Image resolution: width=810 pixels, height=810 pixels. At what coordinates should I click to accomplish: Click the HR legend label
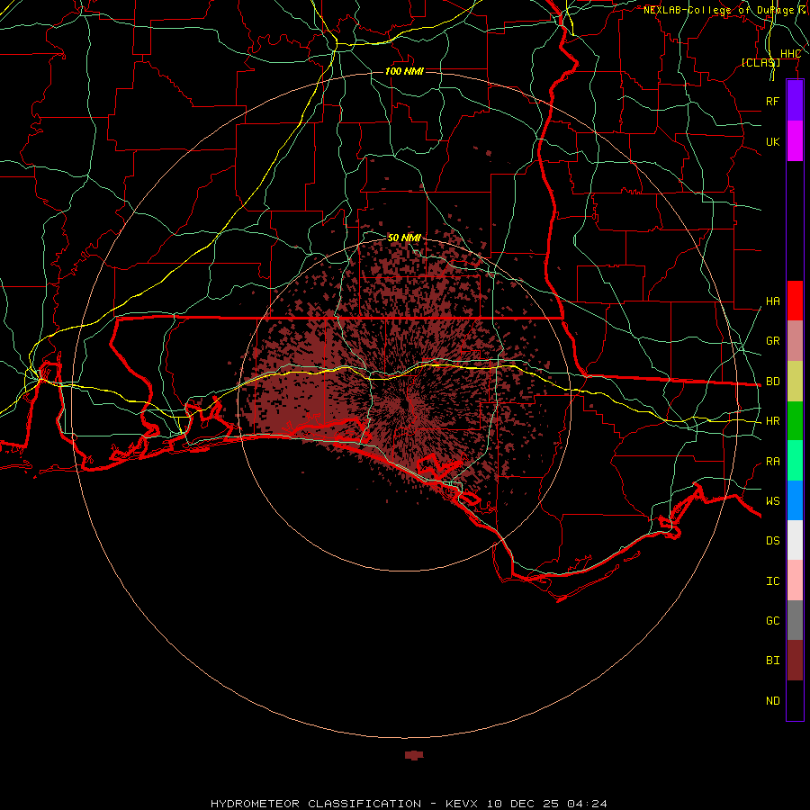click(772, 421)
